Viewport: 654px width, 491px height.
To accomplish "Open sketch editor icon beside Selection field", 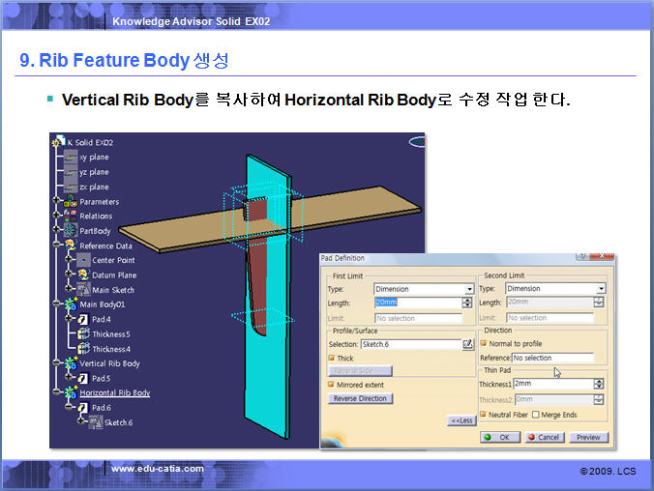I will 468,343.
